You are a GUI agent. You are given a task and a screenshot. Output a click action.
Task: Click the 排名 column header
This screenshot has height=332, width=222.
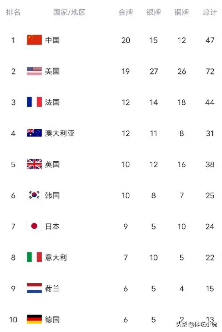point(13,12)
